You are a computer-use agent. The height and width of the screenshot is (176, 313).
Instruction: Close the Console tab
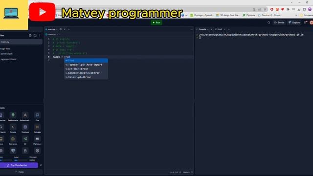tap(211, 29)
